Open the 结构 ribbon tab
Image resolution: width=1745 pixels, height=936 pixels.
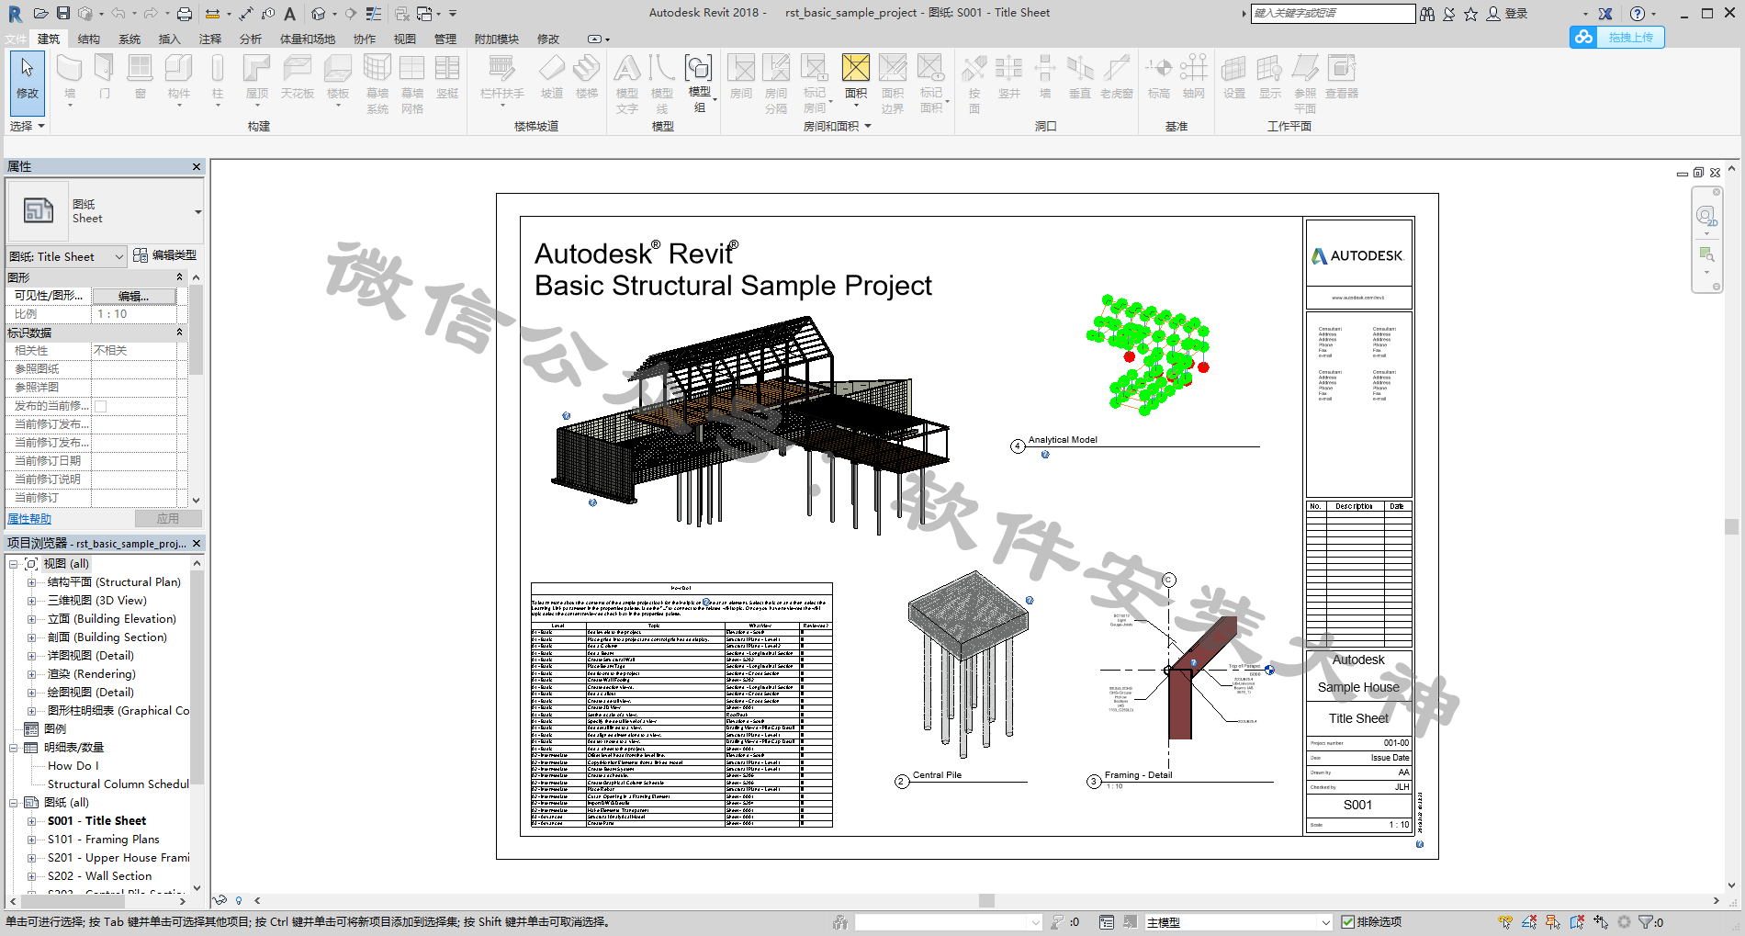(x=89, y=39)
